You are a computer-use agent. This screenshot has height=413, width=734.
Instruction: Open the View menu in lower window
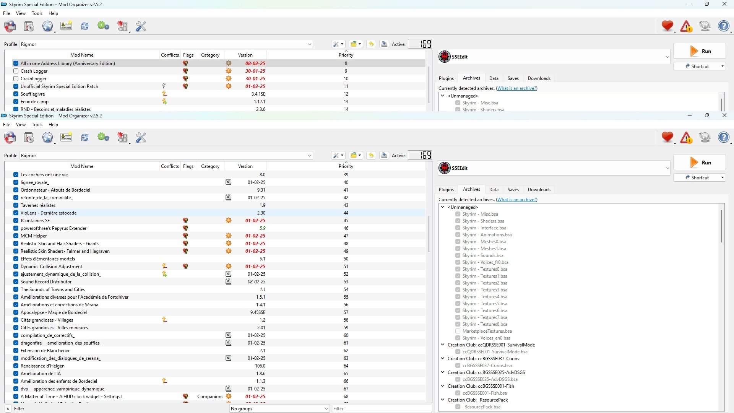click(21, 125)
